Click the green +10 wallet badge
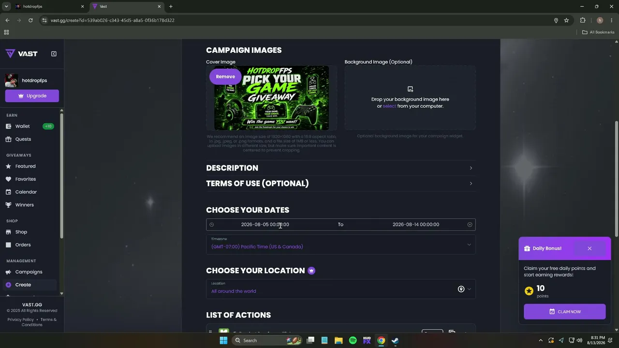The height and width of the screenshot is (348, 619). [x=48, y=126]
